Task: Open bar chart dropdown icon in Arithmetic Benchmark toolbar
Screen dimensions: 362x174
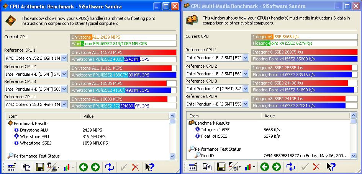Action: pos(69,167)
